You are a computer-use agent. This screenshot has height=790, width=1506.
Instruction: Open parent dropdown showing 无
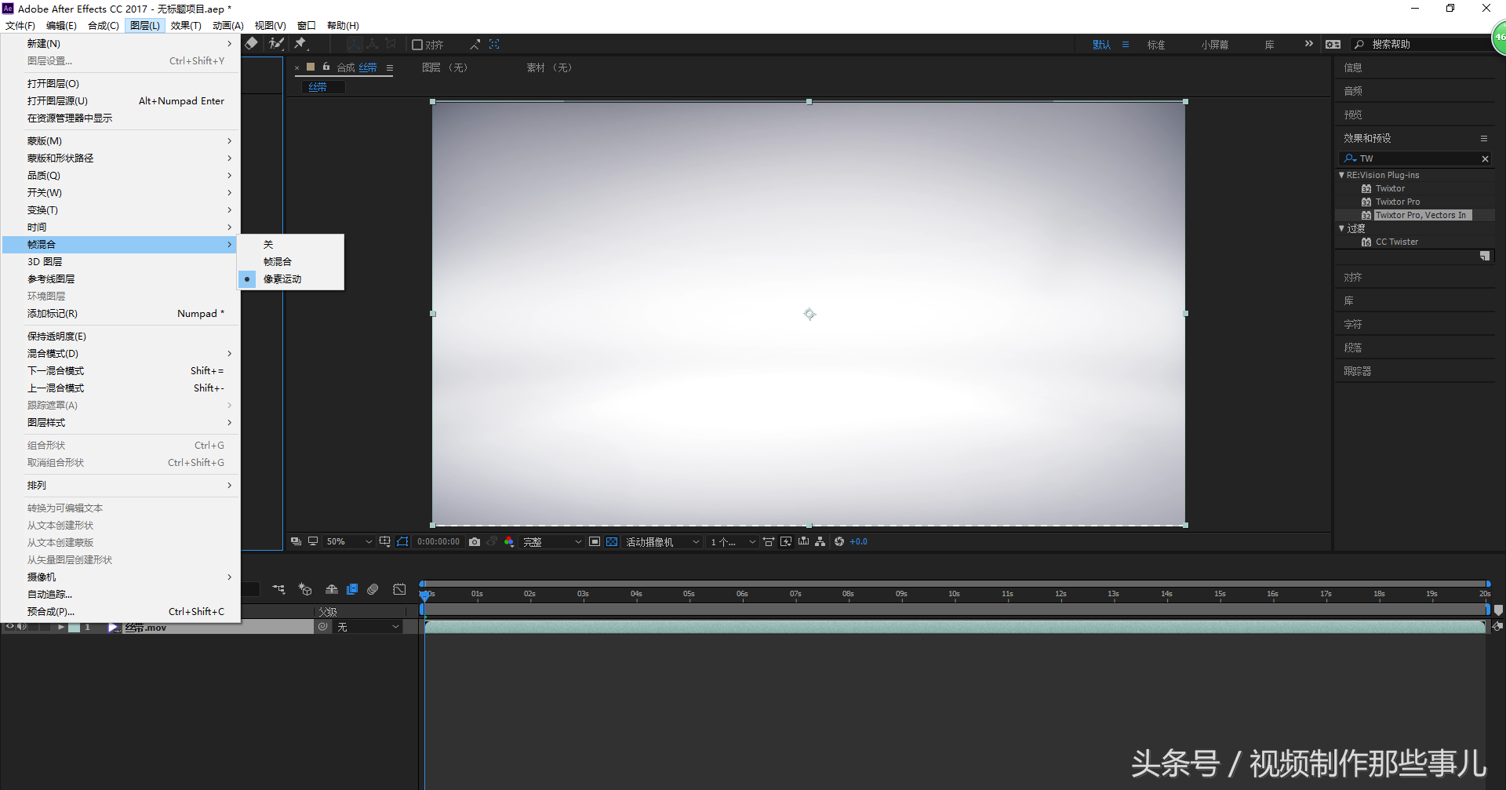pos(368,627)
